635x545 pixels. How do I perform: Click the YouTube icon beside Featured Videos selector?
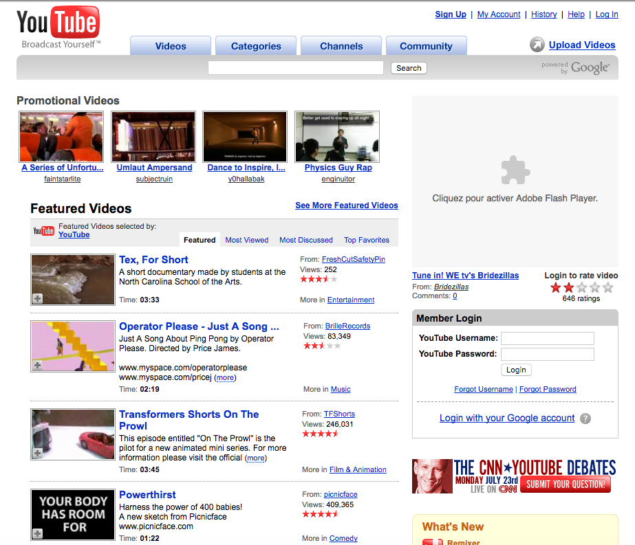click(44, 230)
